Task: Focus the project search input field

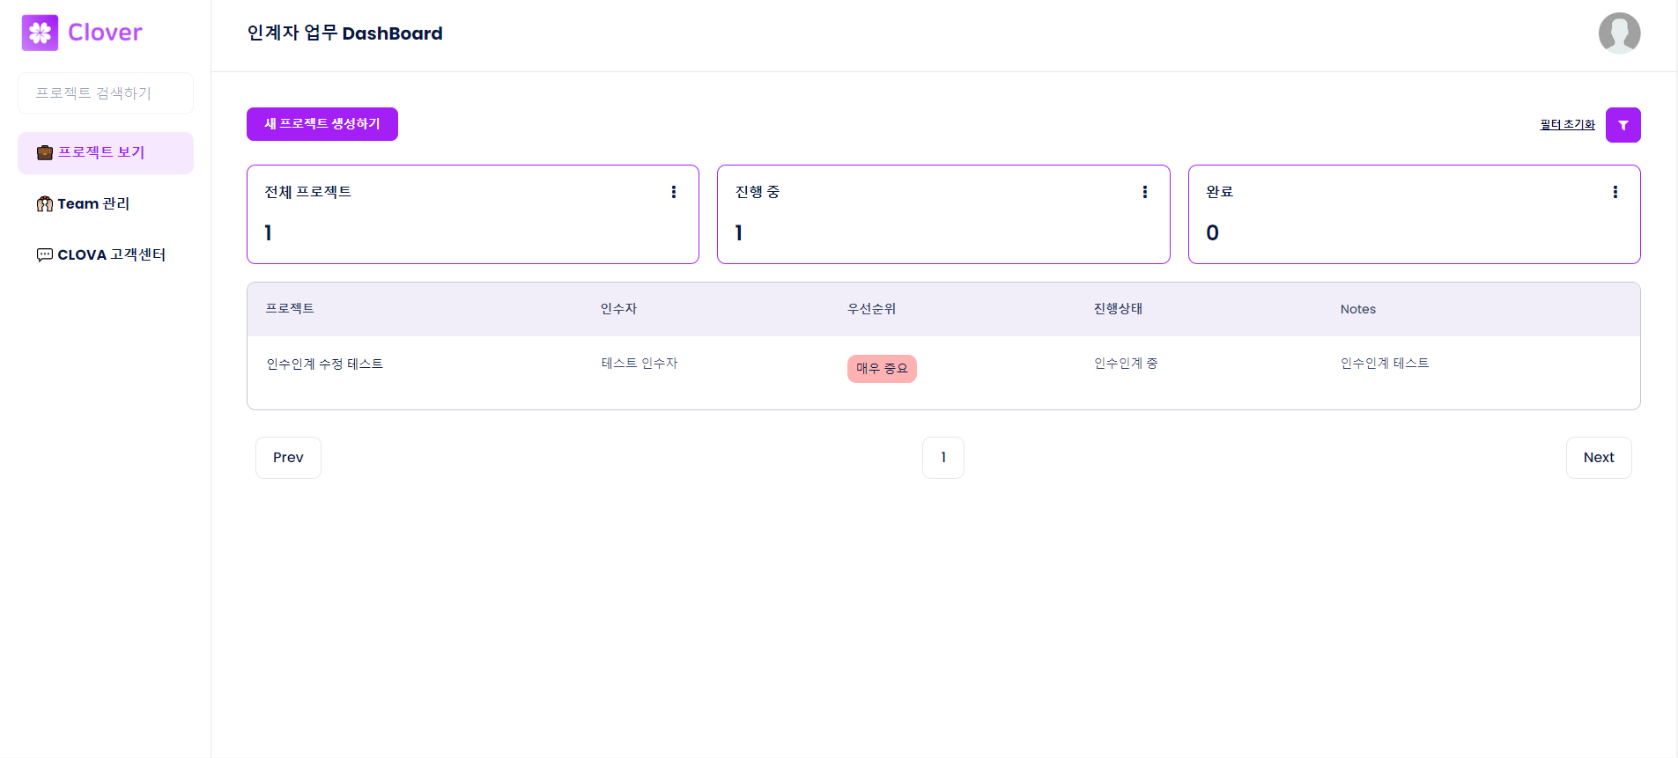Action: point(106,93)
